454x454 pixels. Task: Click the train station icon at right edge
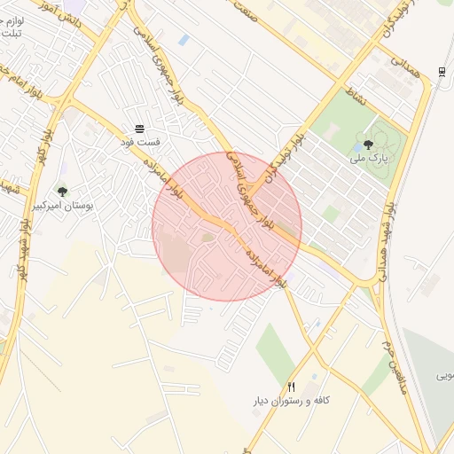[x=442, y=72]
